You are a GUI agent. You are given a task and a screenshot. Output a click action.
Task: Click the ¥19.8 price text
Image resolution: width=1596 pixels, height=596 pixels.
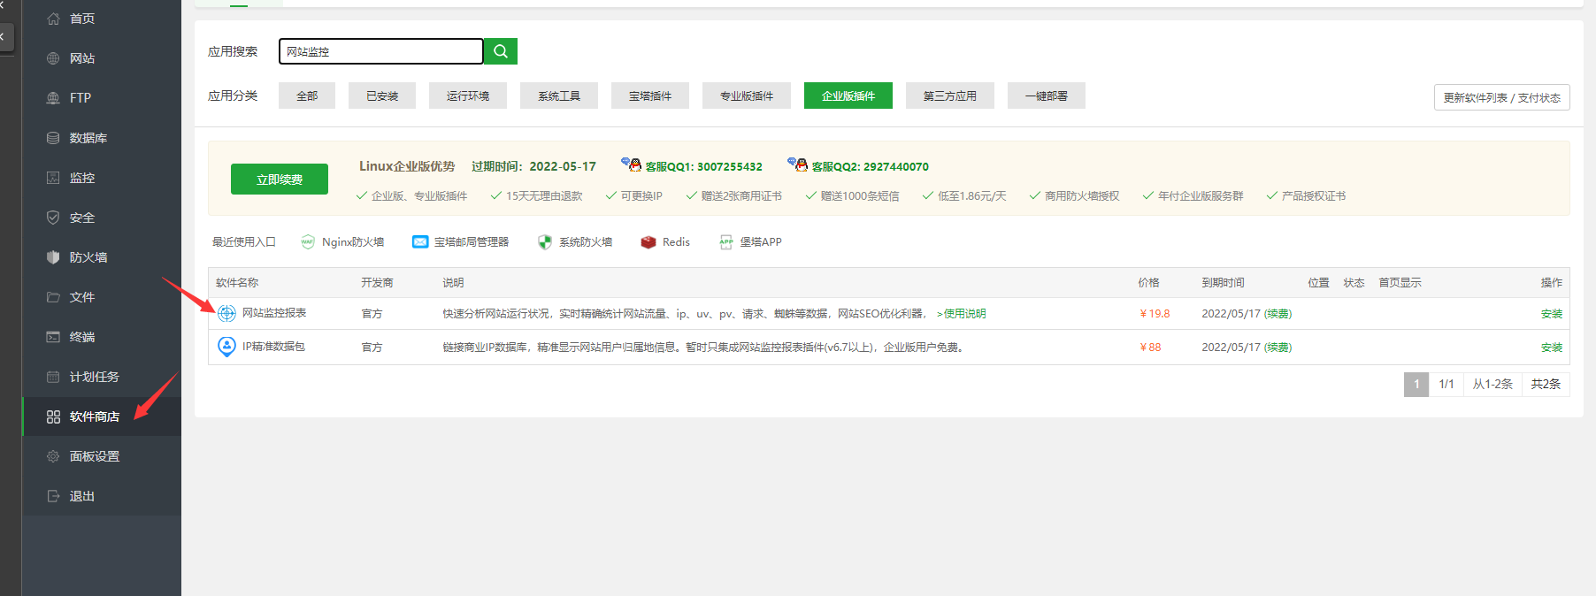(1155, 314)
